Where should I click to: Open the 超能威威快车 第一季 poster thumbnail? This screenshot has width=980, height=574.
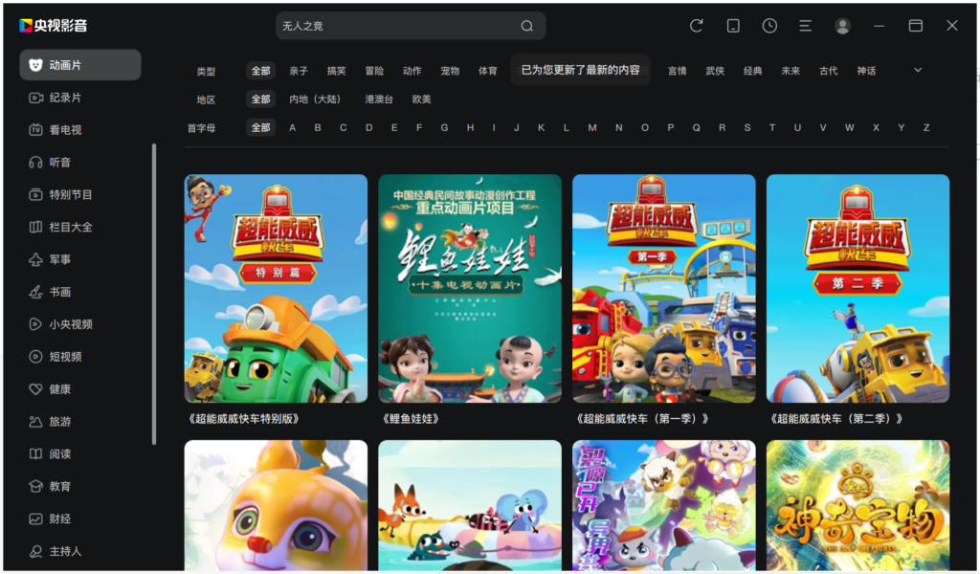point(663,288)
